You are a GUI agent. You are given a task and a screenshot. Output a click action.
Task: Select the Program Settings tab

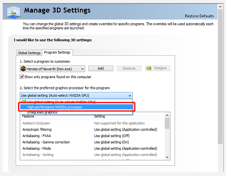(57, 52)
